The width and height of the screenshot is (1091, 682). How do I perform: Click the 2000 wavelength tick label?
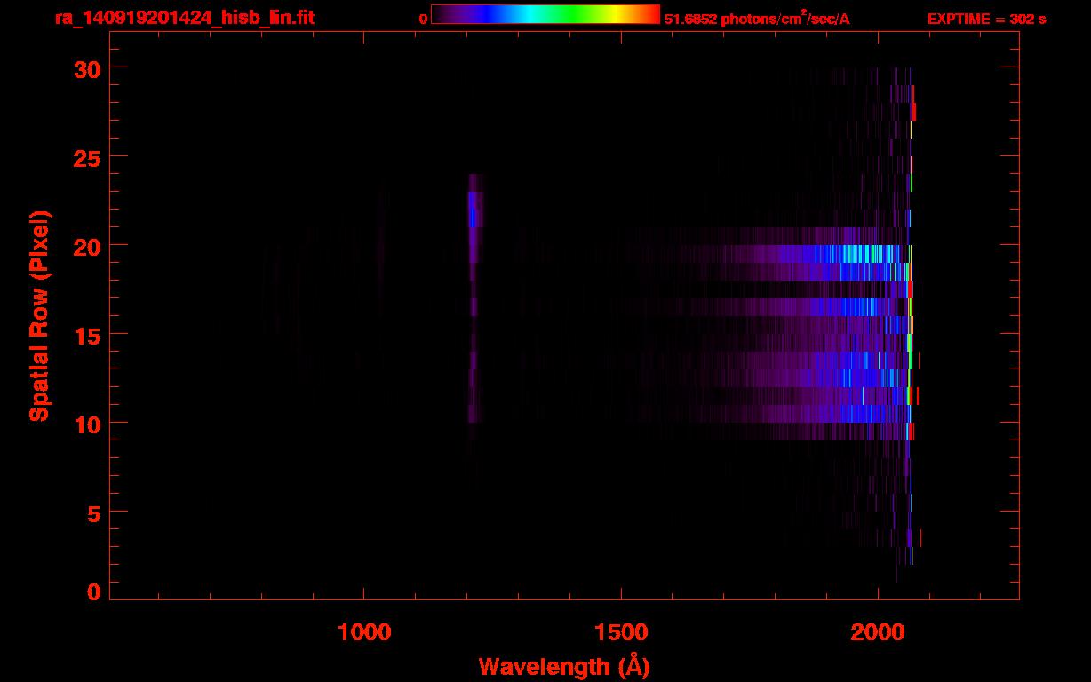(878, 632)
